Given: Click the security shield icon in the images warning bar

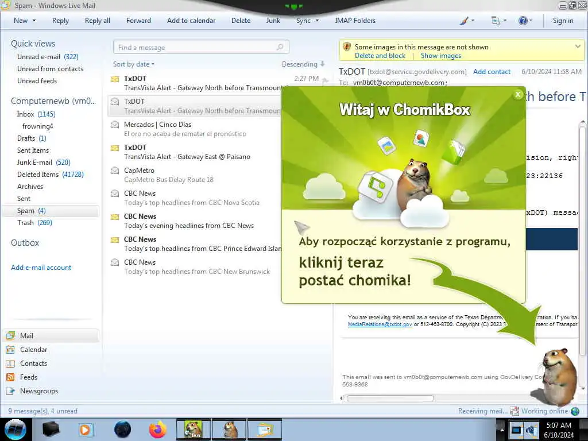Looking at the screenshot, I should 347,47.
